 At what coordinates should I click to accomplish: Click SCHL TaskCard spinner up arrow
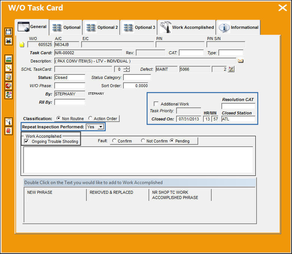point(127,68)
